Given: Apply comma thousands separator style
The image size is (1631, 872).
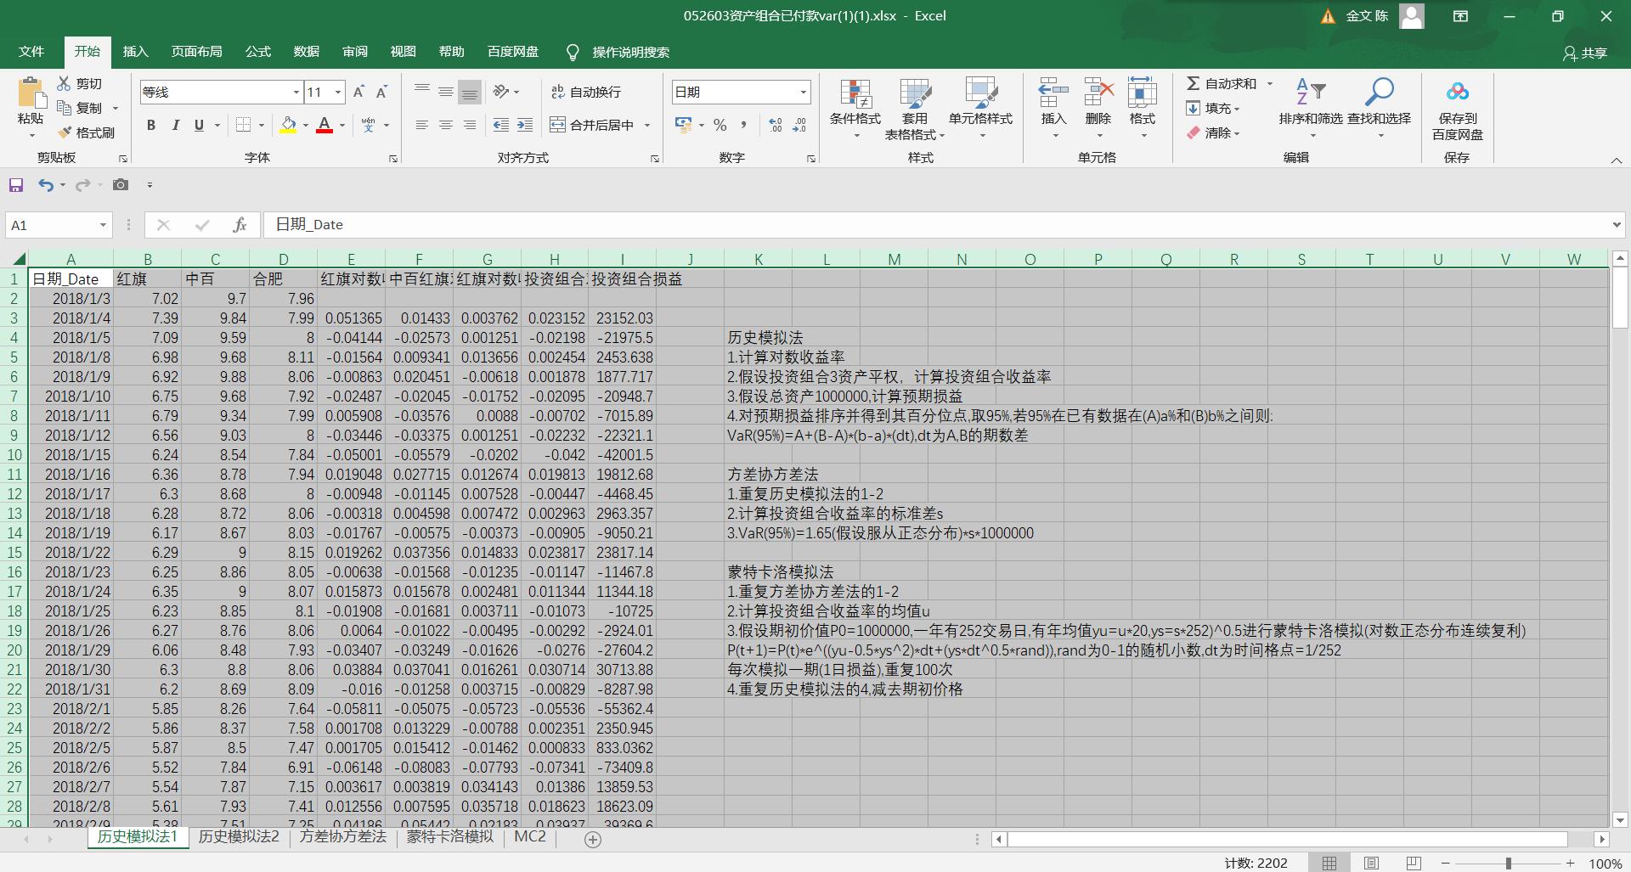Looking at the screenshot, I should [x=744, y=125].
